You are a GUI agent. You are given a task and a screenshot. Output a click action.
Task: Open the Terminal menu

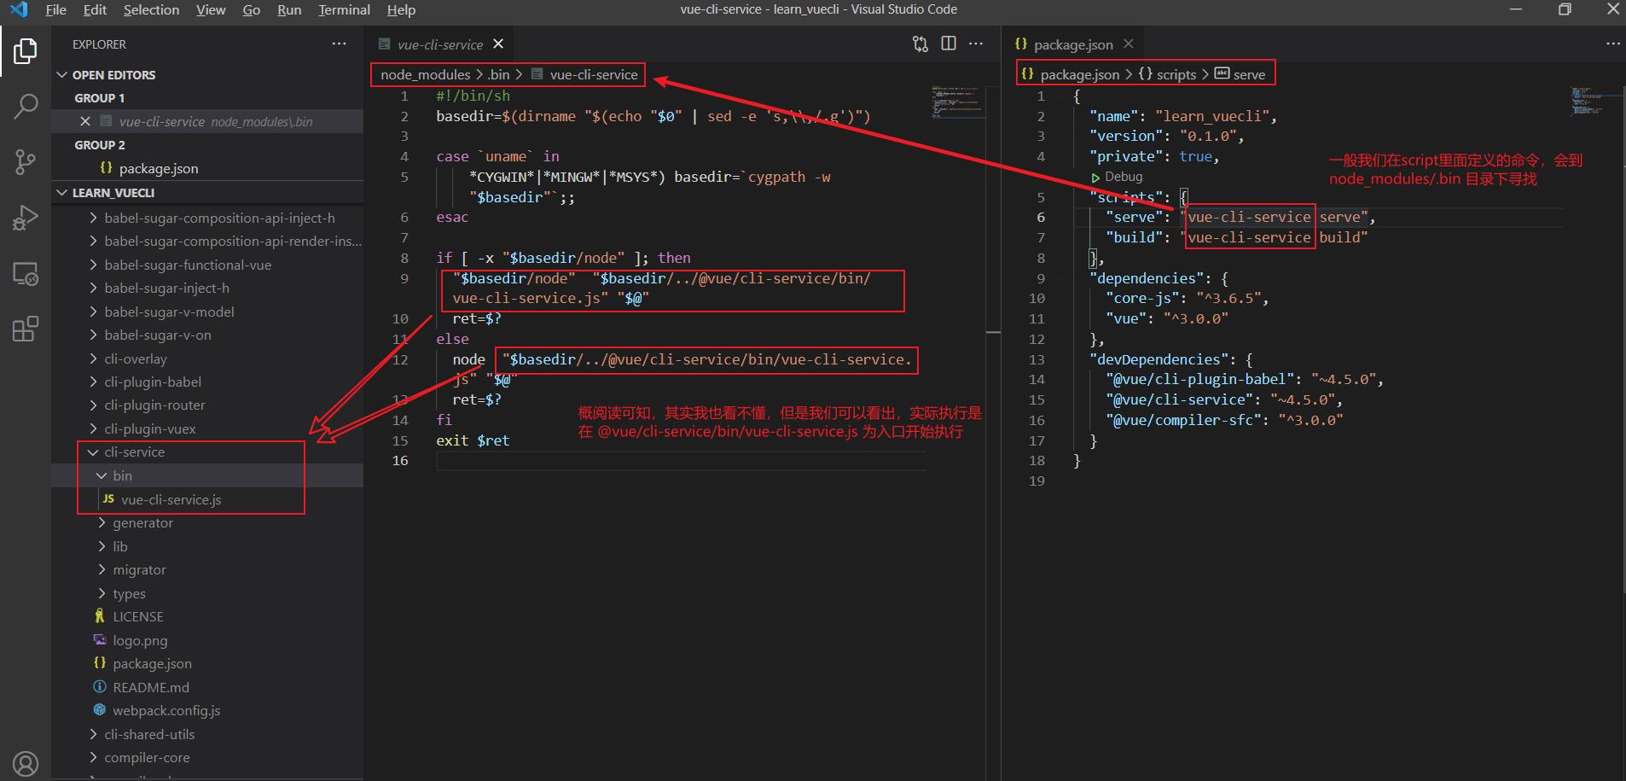344,9
